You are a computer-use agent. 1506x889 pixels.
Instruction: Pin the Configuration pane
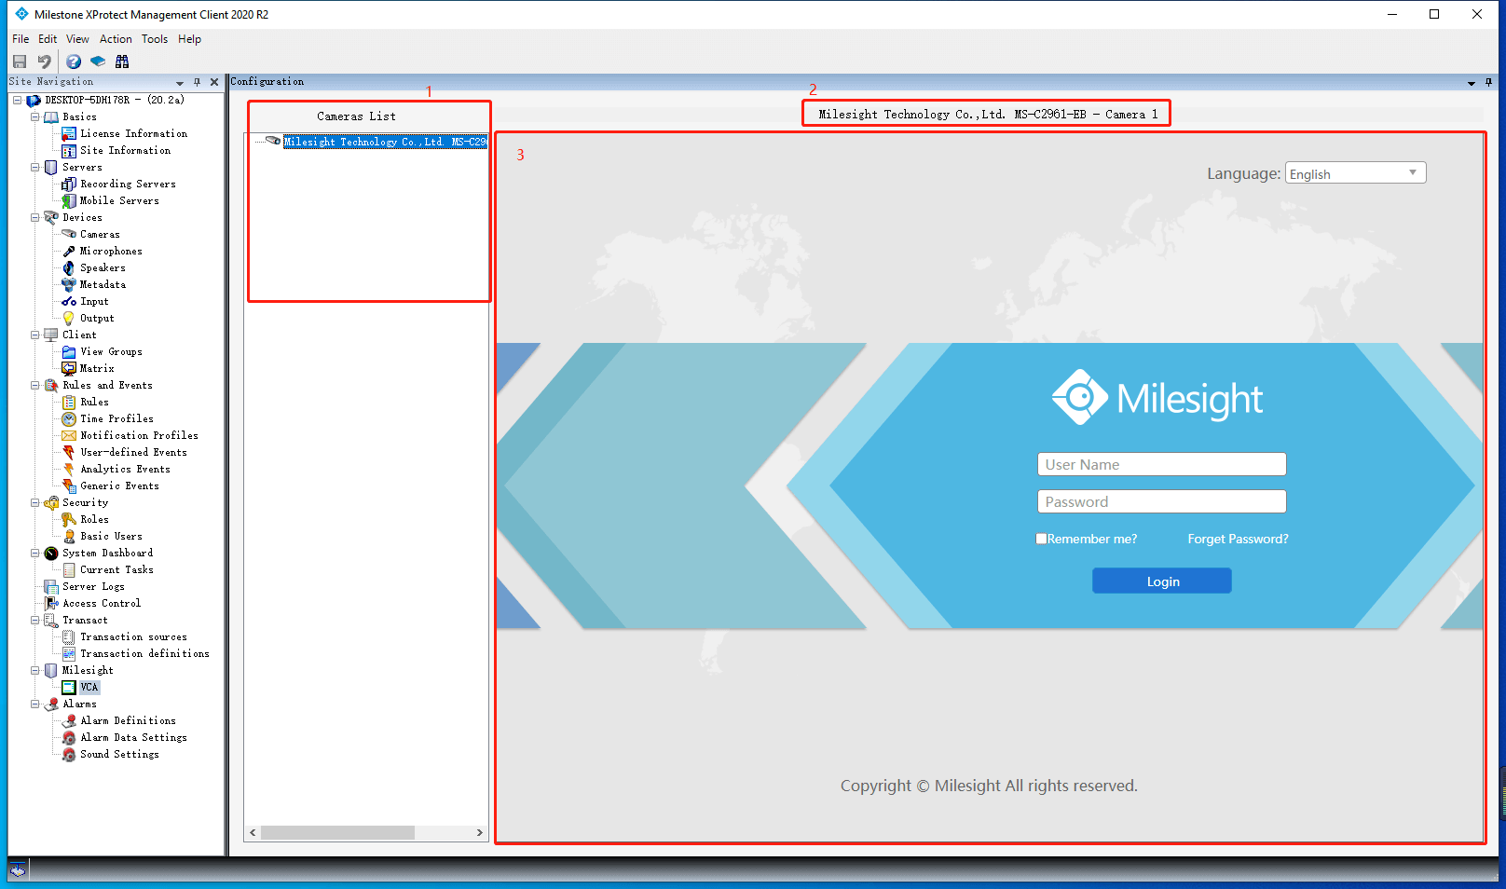pyautogui.click(x=1488, y=82)
